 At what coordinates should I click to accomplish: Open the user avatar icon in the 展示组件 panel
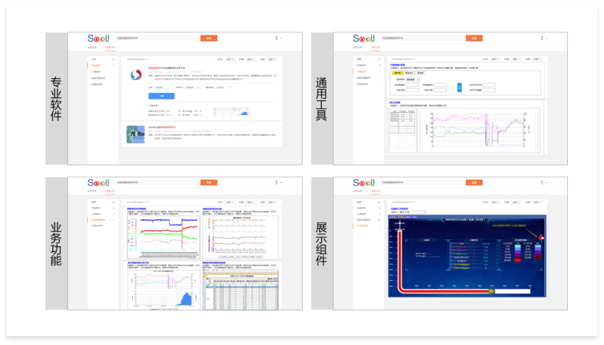coord(542,182)
